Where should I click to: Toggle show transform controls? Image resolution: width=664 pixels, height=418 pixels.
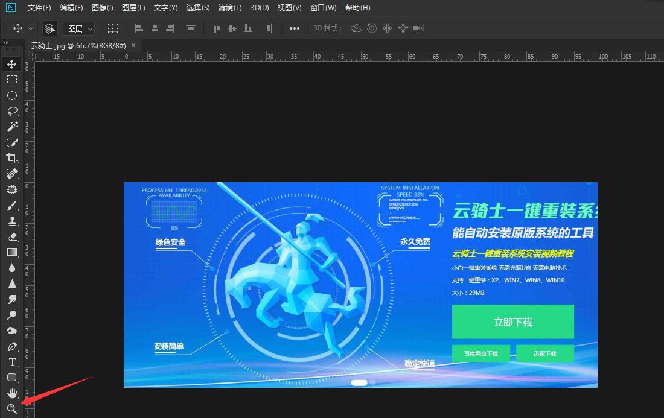coord(113,28)
